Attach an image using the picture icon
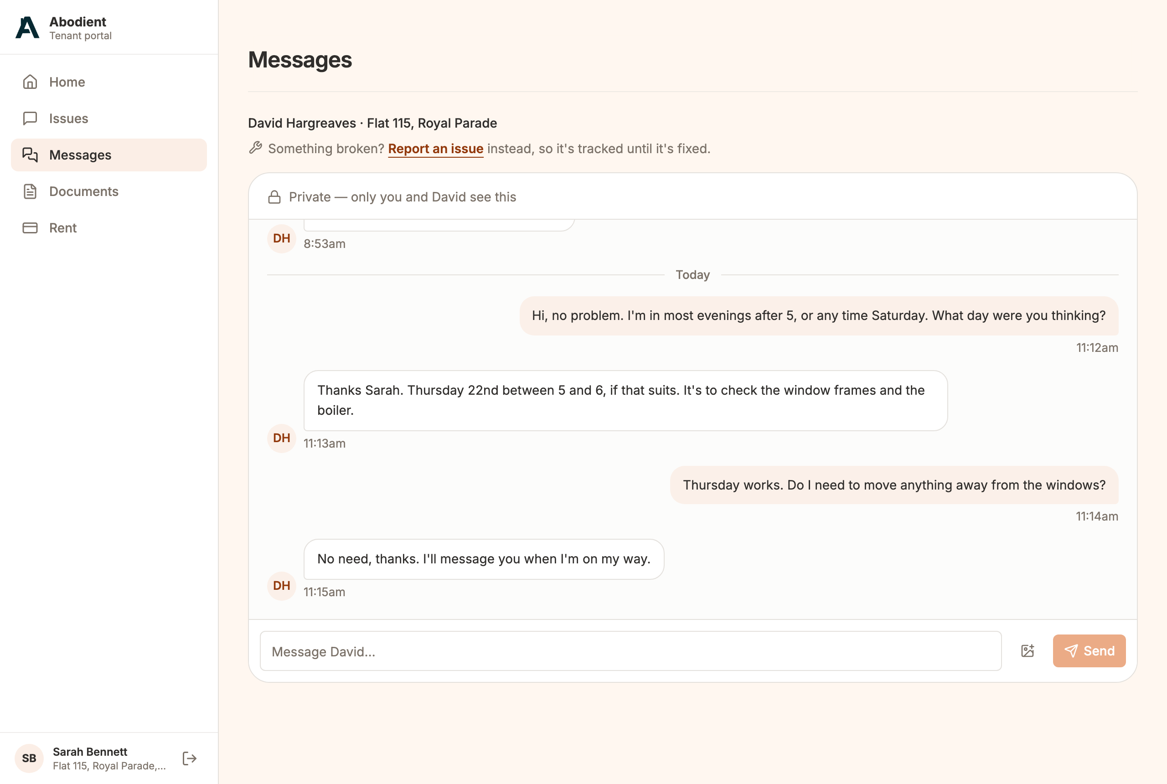The height and width of the screenshot is (784, 1167). click(x=1028, y=651)
